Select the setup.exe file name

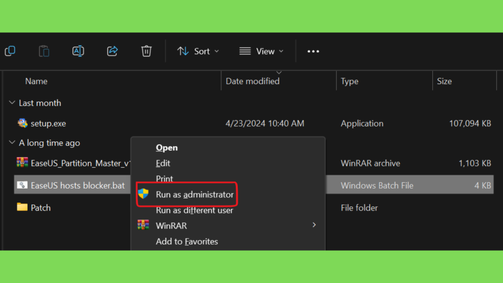pos(49,123)
